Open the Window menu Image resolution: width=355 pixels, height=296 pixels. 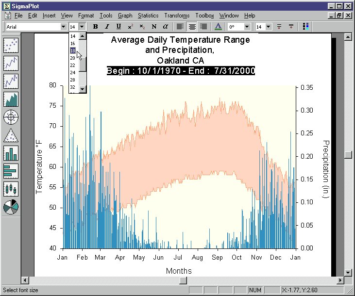(x=229, y=16)
